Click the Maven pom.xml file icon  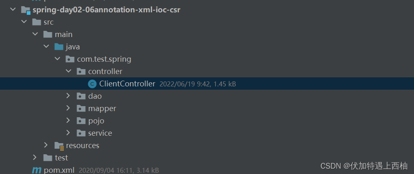[x=36, y=170]
